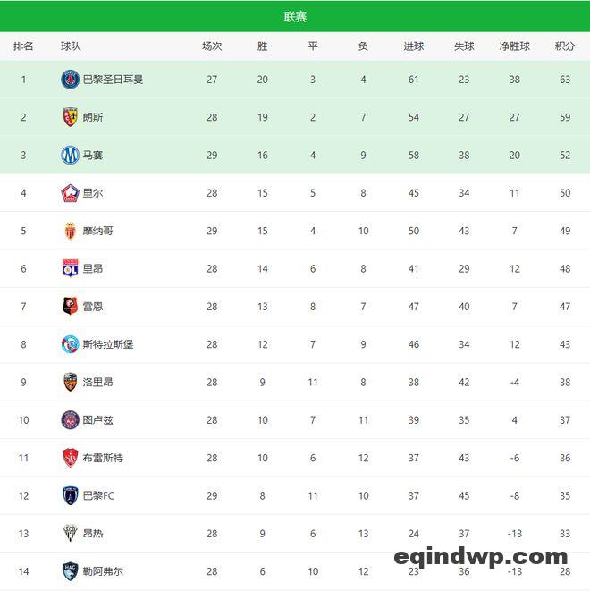Image resolution: width=590 pixels, height=591 pixels.
Task: Open the 斯特拉斯堡 team link
Action: [x=107, y=344]
